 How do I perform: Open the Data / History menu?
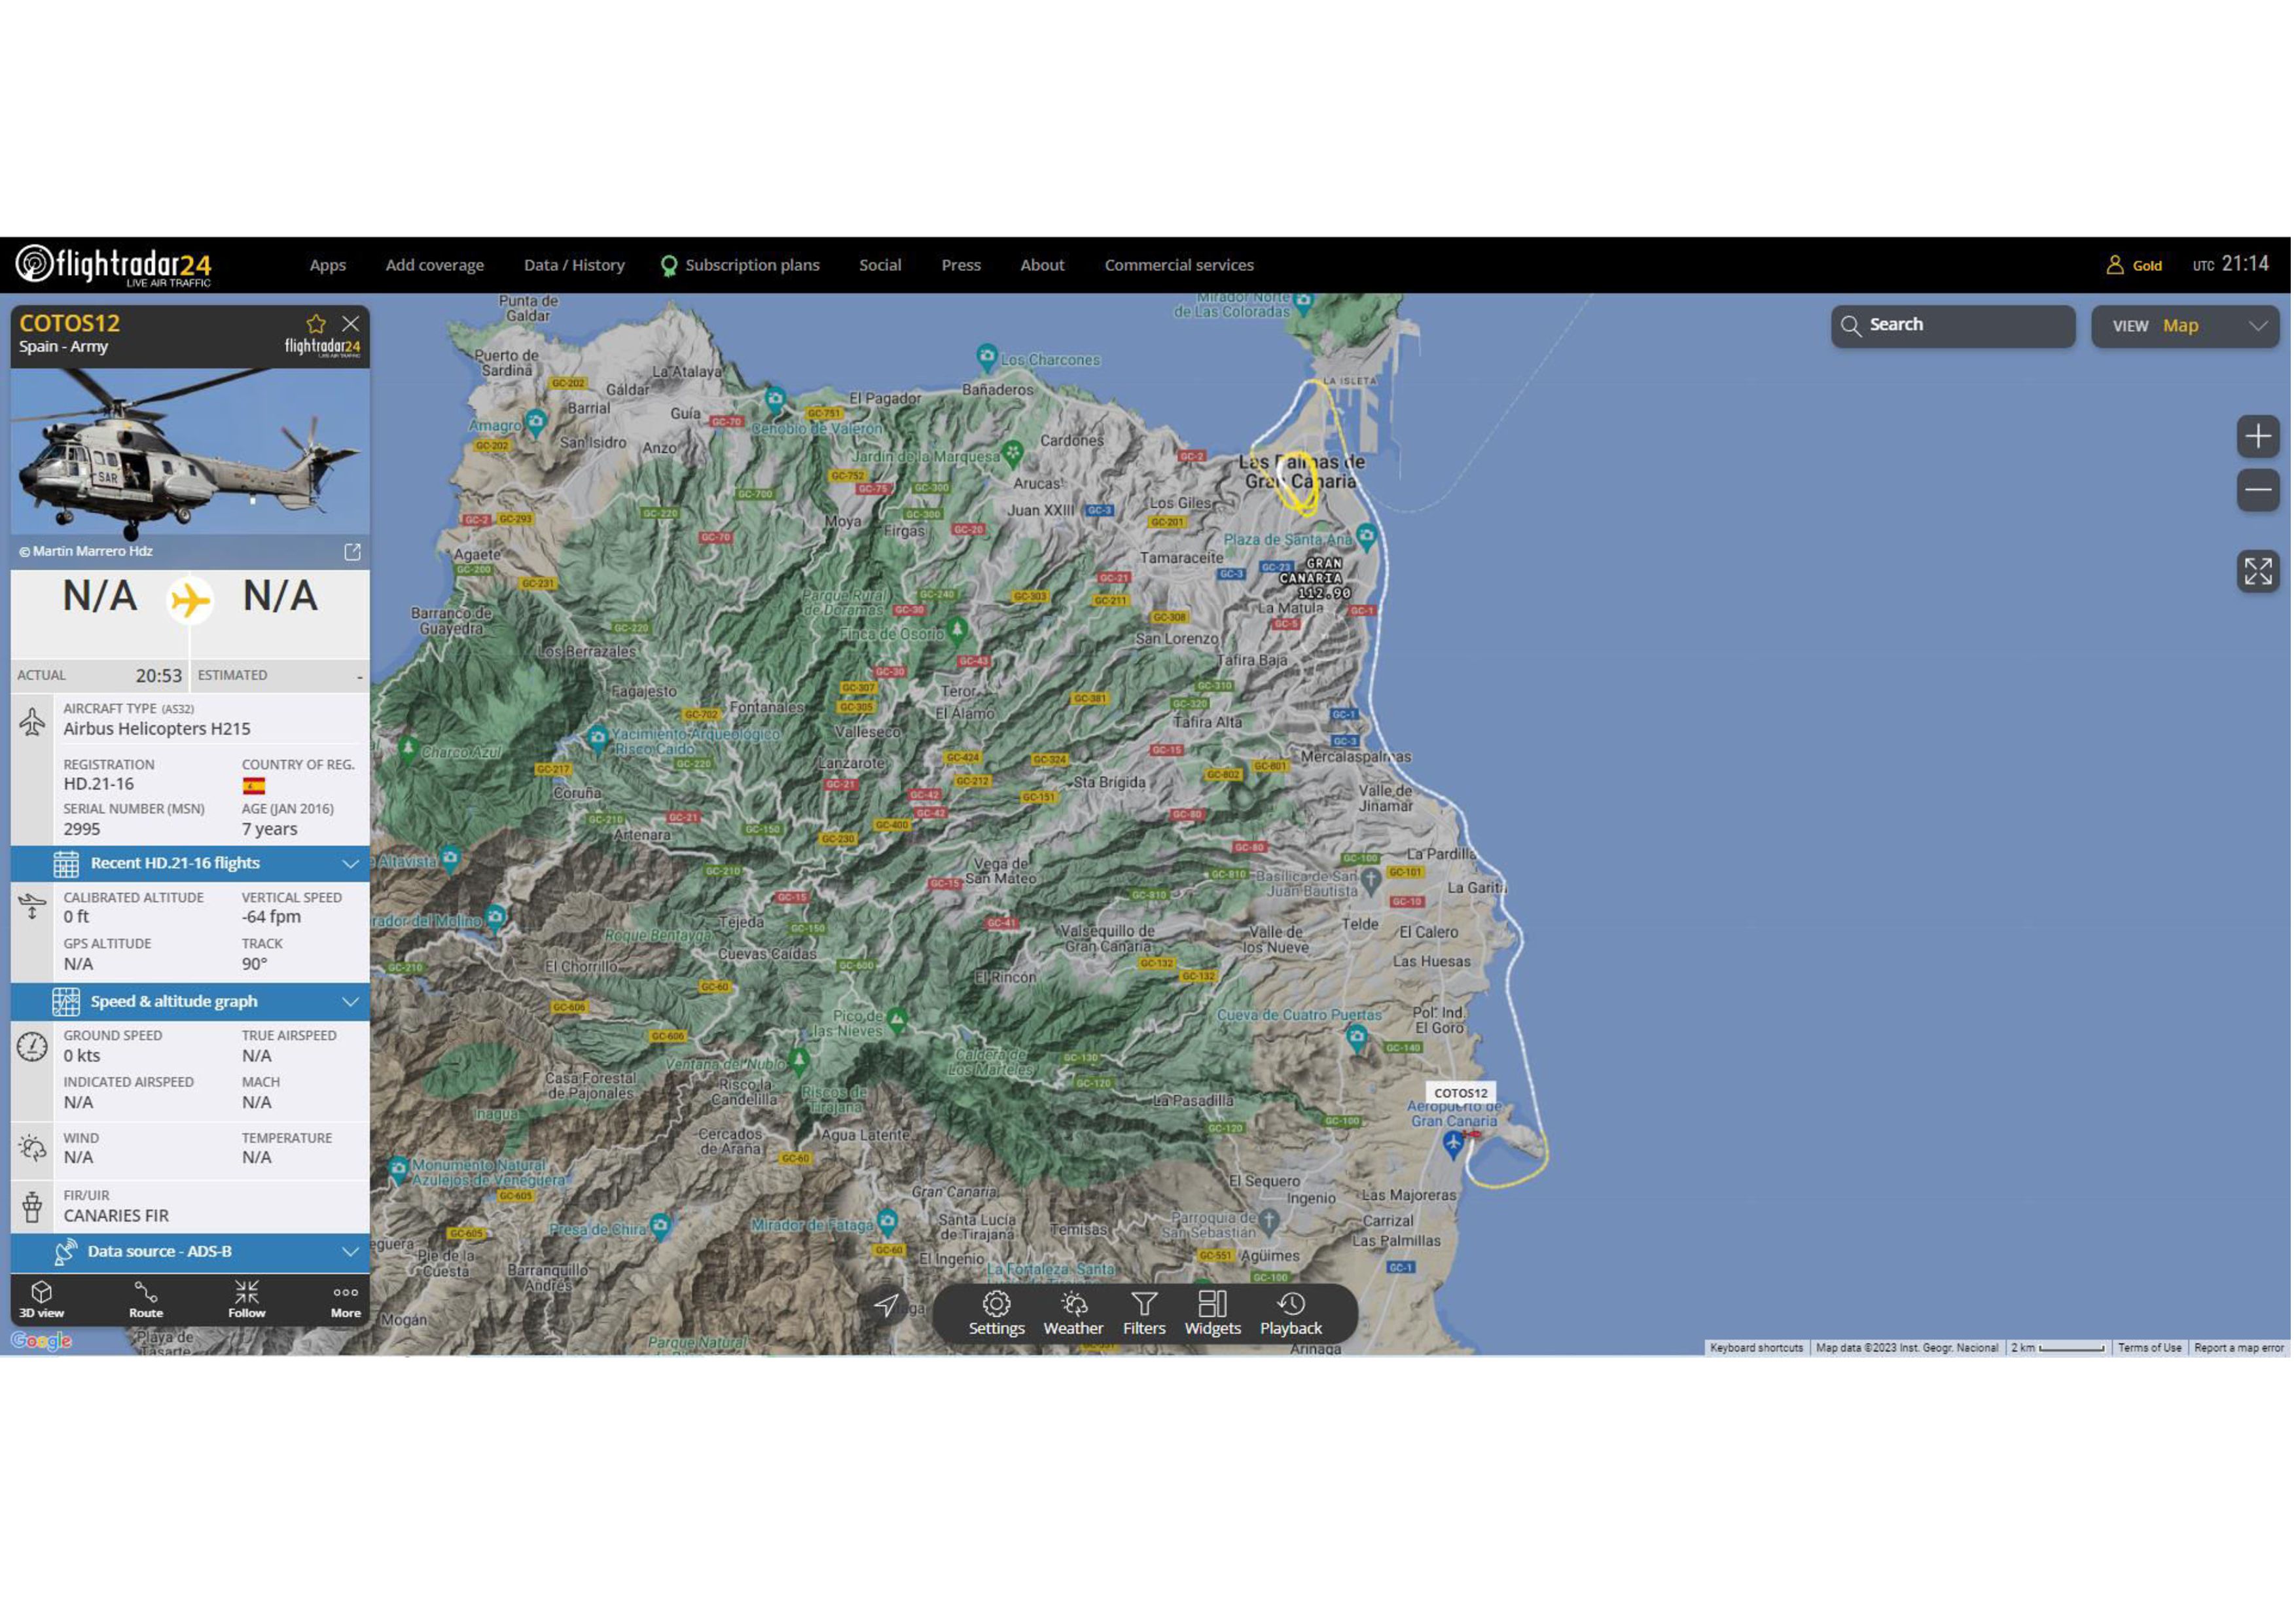(x=574, y=265)
